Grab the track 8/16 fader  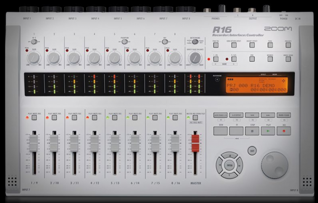[175, 143]
